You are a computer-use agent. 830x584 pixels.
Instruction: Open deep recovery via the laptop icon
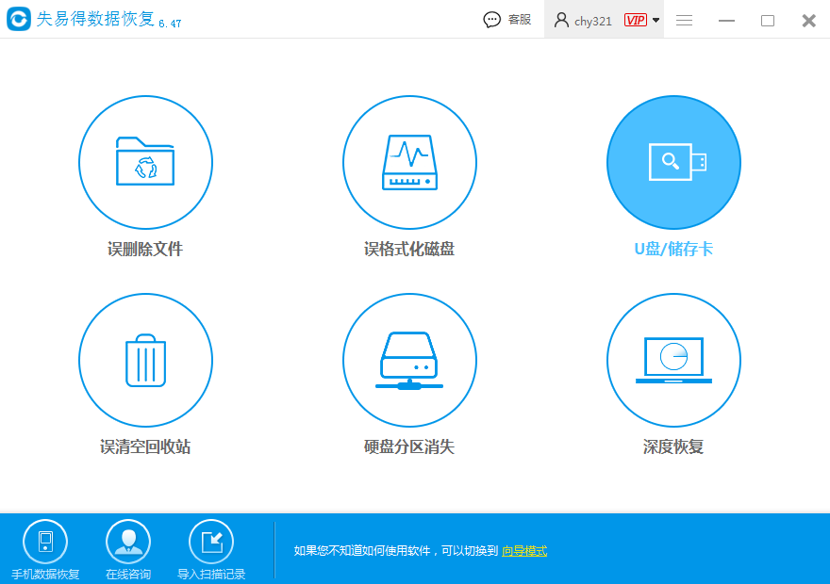click(x=673, y=360)
